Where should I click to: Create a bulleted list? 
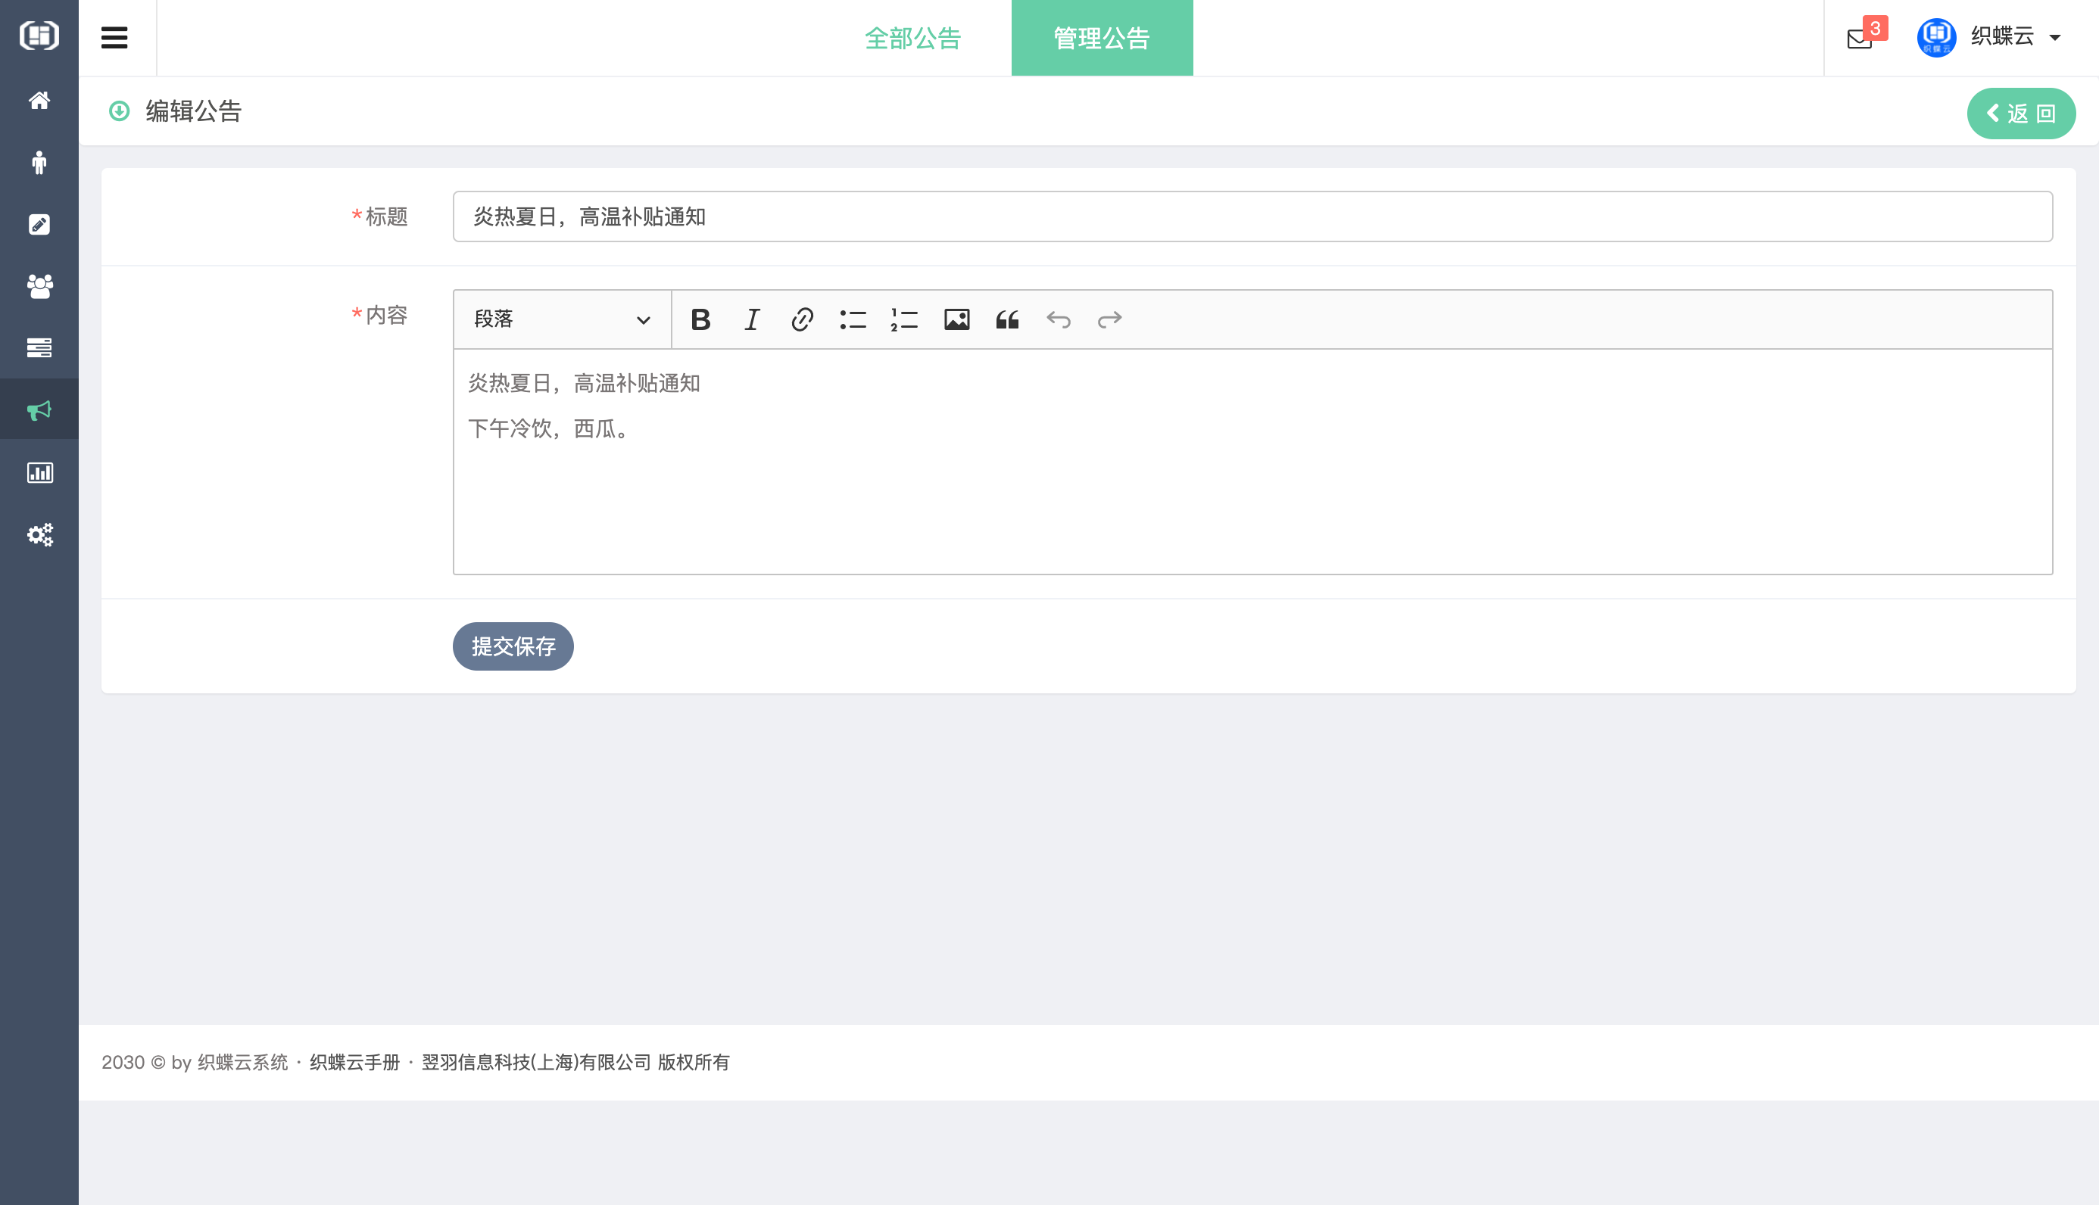pyautogui.click(x=852, y=319)
